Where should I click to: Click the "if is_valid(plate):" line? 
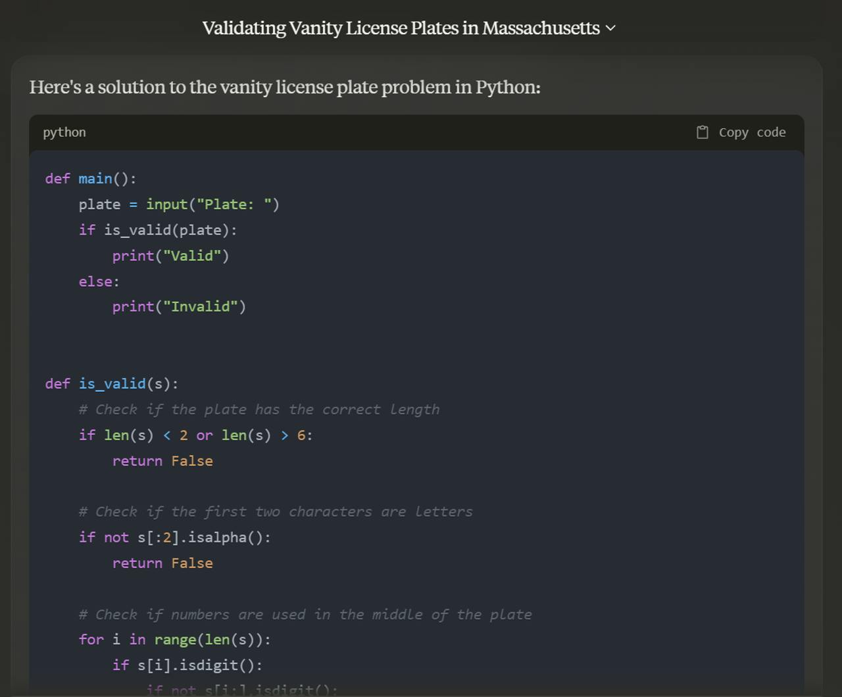tap(158, 230)
